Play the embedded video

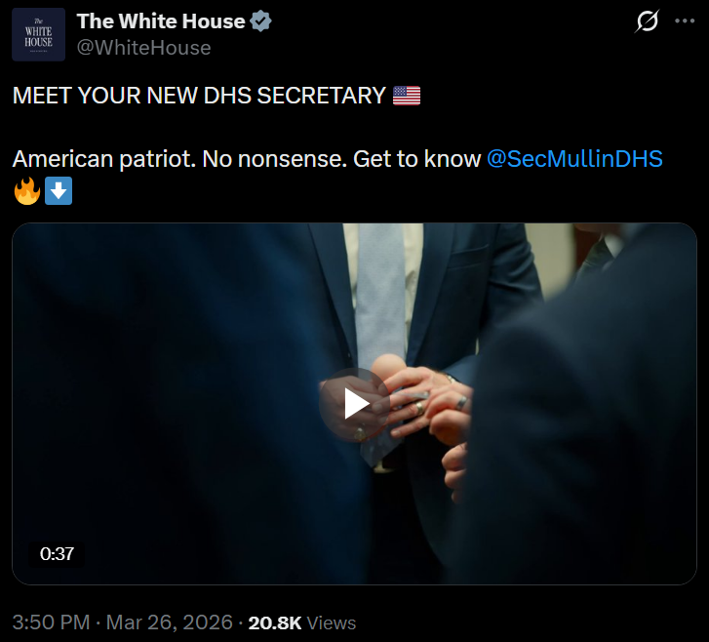[x=355, y=404]
